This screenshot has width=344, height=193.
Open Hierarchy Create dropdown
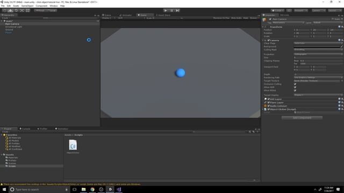point(6,18)
